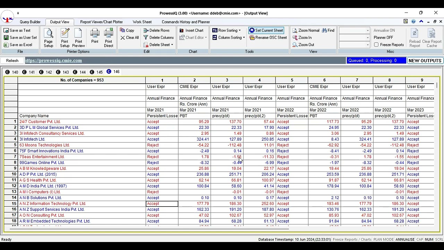Open Print Preview
Screen dimensions: 444x250
[78, 38]
